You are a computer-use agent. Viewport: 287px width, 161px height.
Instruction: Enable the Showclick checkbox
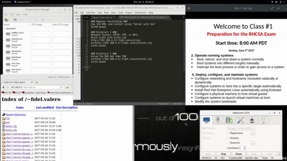click(228, 143)
